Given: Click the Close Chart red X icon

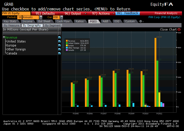Looking at the screenshot, I should 179,29.
